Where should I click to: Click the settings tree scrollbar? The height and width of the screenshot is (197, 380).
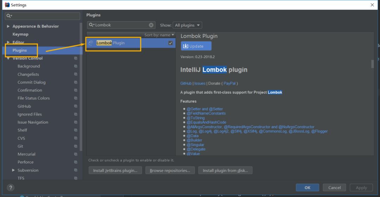(x=81, y=87)
